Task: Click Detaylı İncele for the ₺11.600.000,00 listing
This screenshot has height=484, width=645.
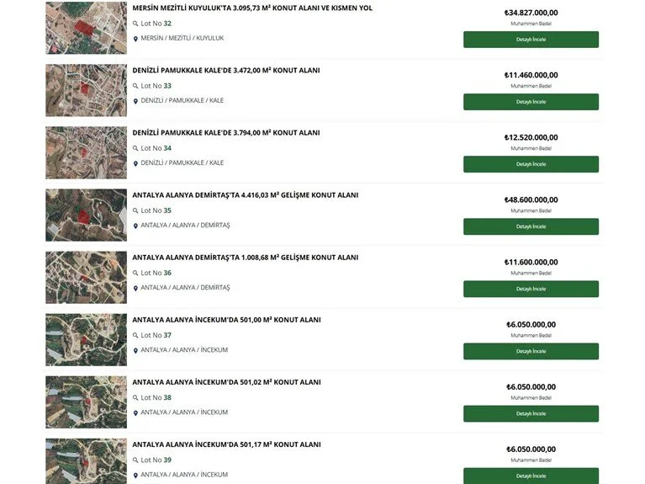Action: click(x=531, y=289)
